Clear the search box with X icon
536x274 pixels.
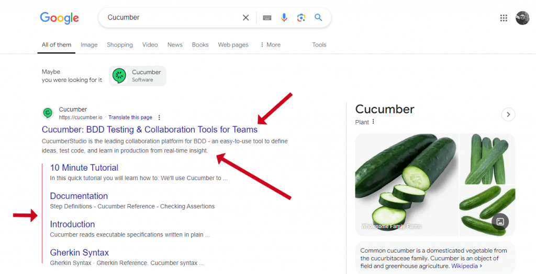click(246, 17)
